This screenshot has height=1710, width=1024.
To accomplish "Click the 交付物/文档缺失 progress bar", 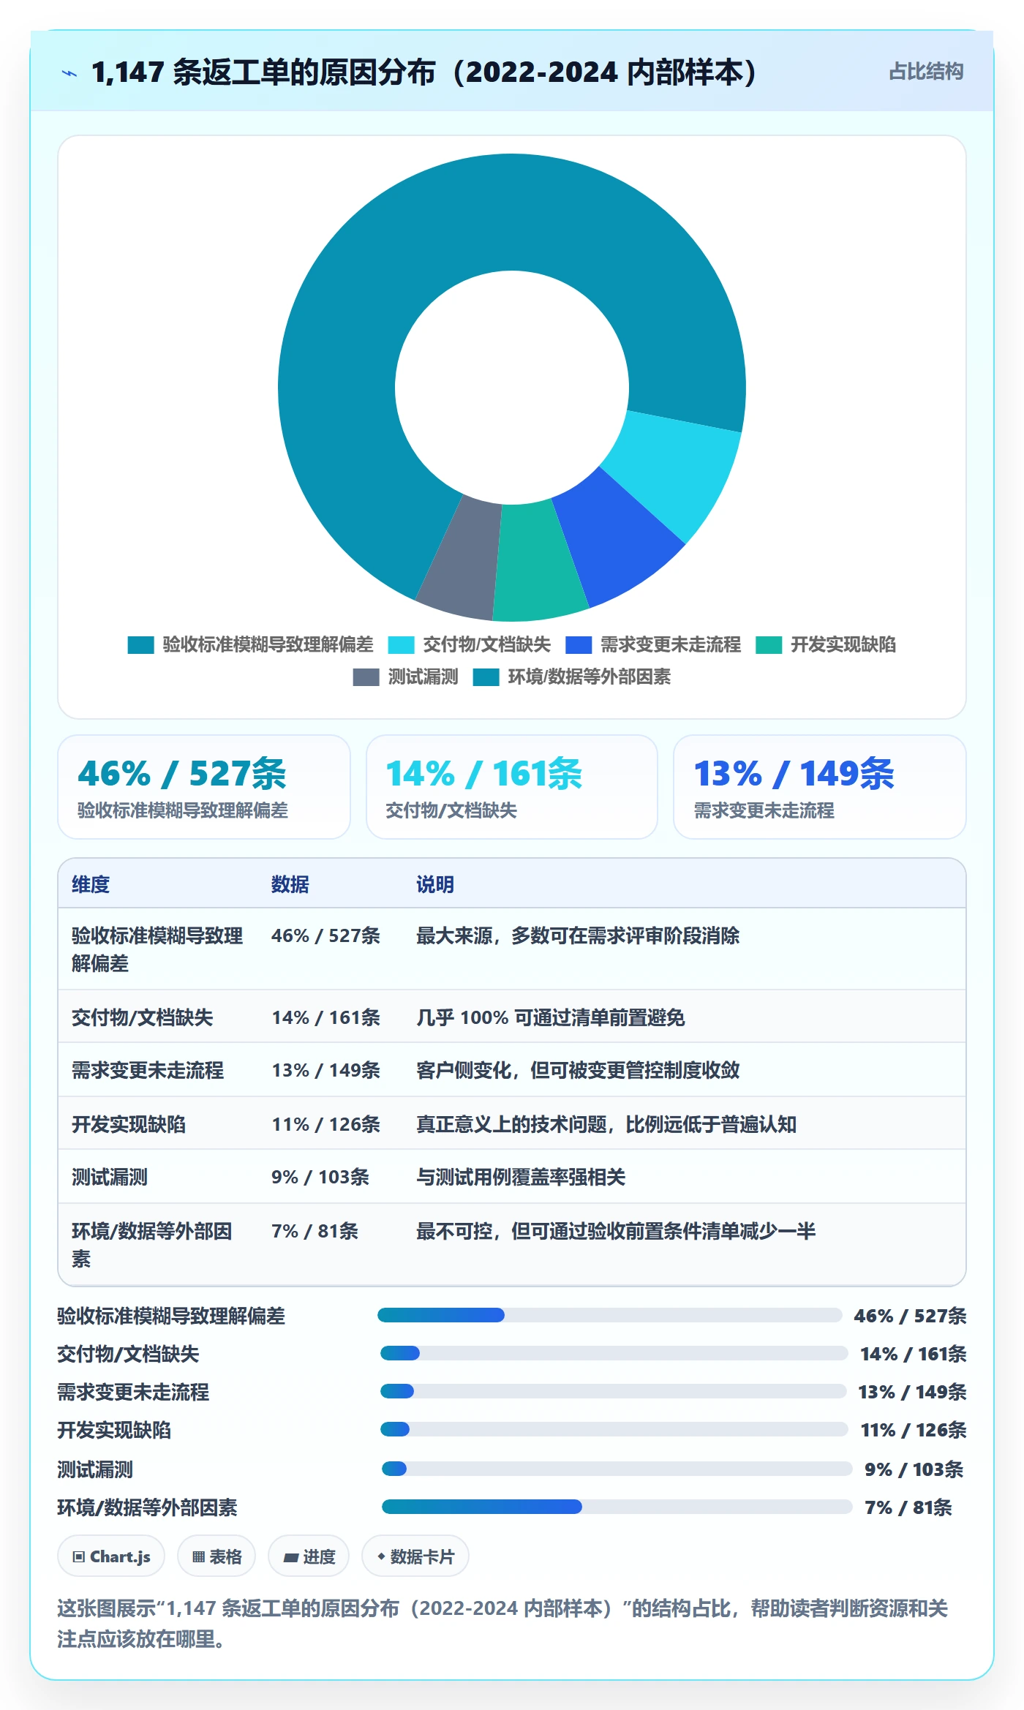I will pos(614,1353).
